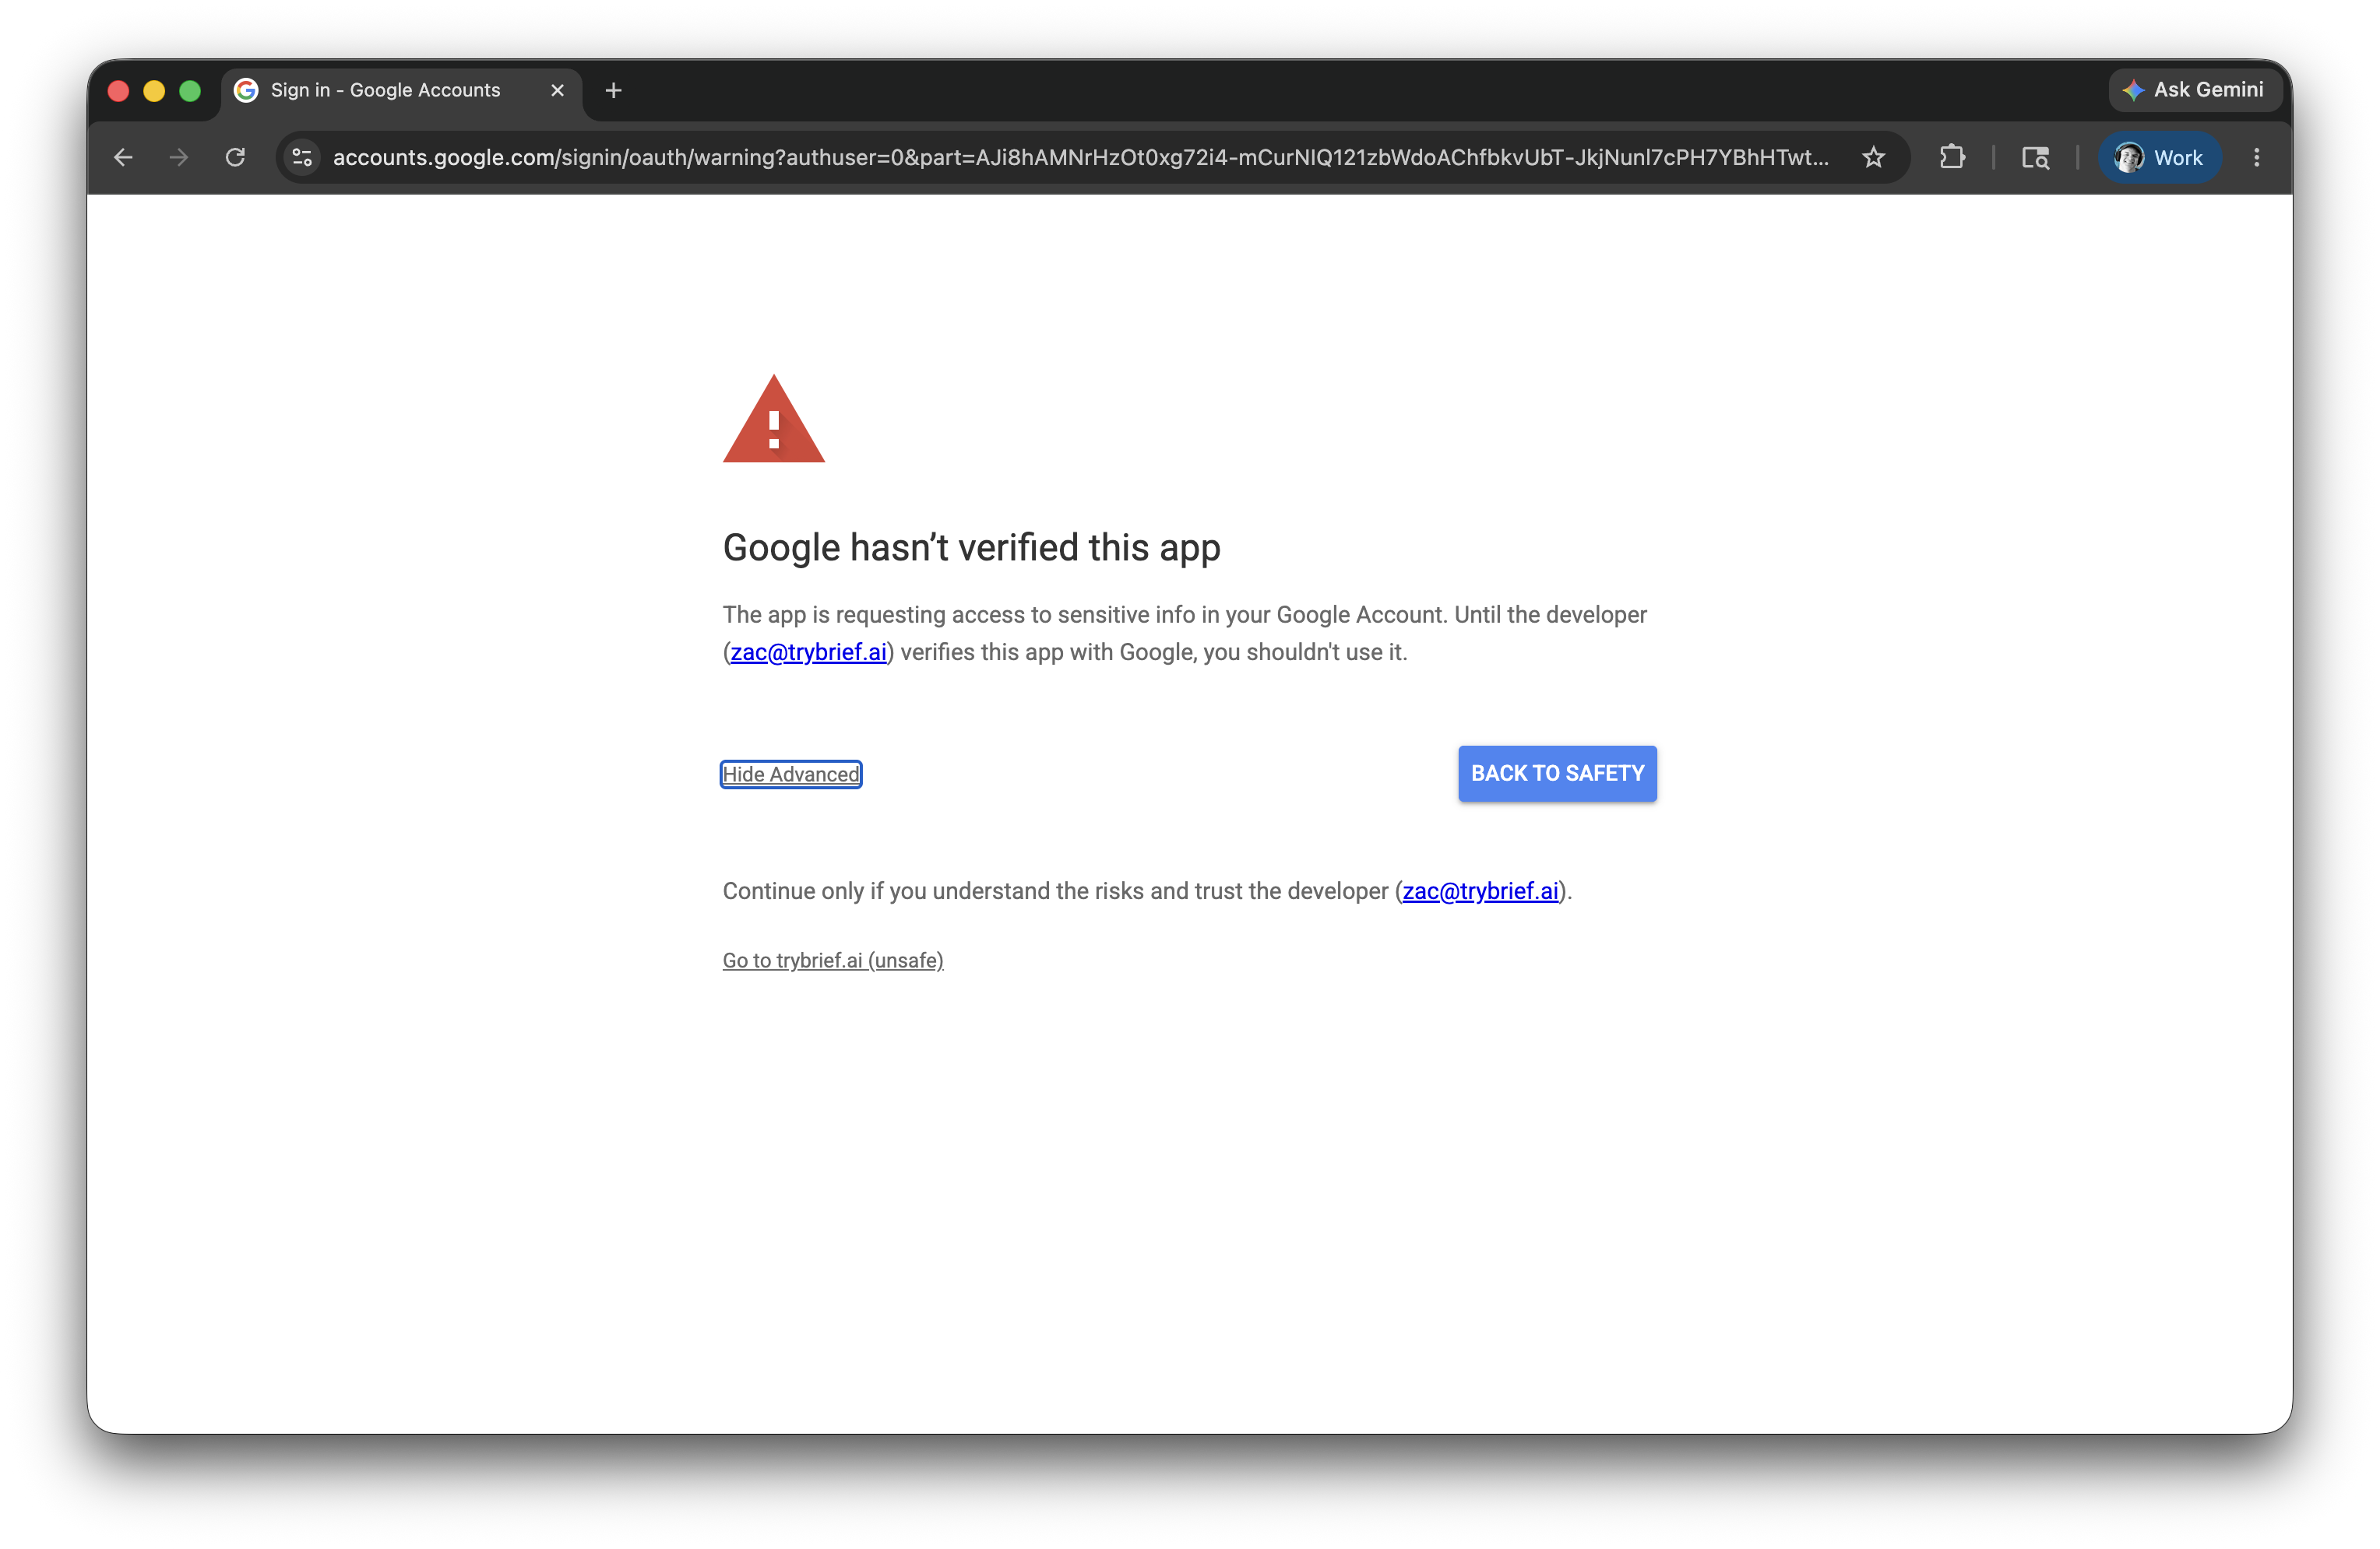The width and height of the screenshot is (2380, 1549).
Task: Click the browser forward arrow
Action: (x=179, y=157)
